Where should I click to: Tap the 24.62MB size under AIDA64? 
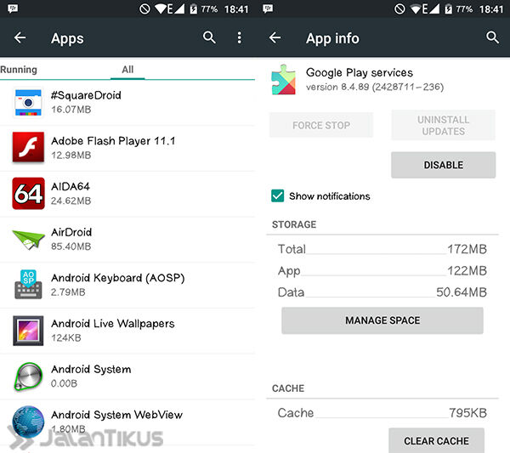(x=71, y=201)
